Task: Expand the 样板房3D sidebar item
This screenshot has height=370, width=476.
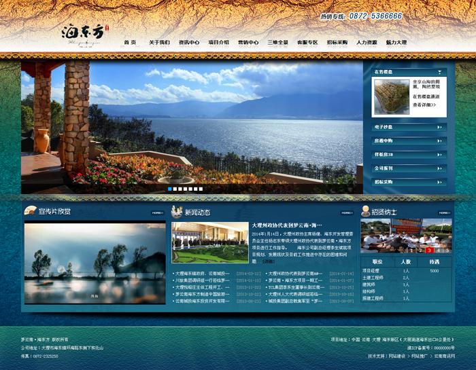Action: [x=440, y=154]
